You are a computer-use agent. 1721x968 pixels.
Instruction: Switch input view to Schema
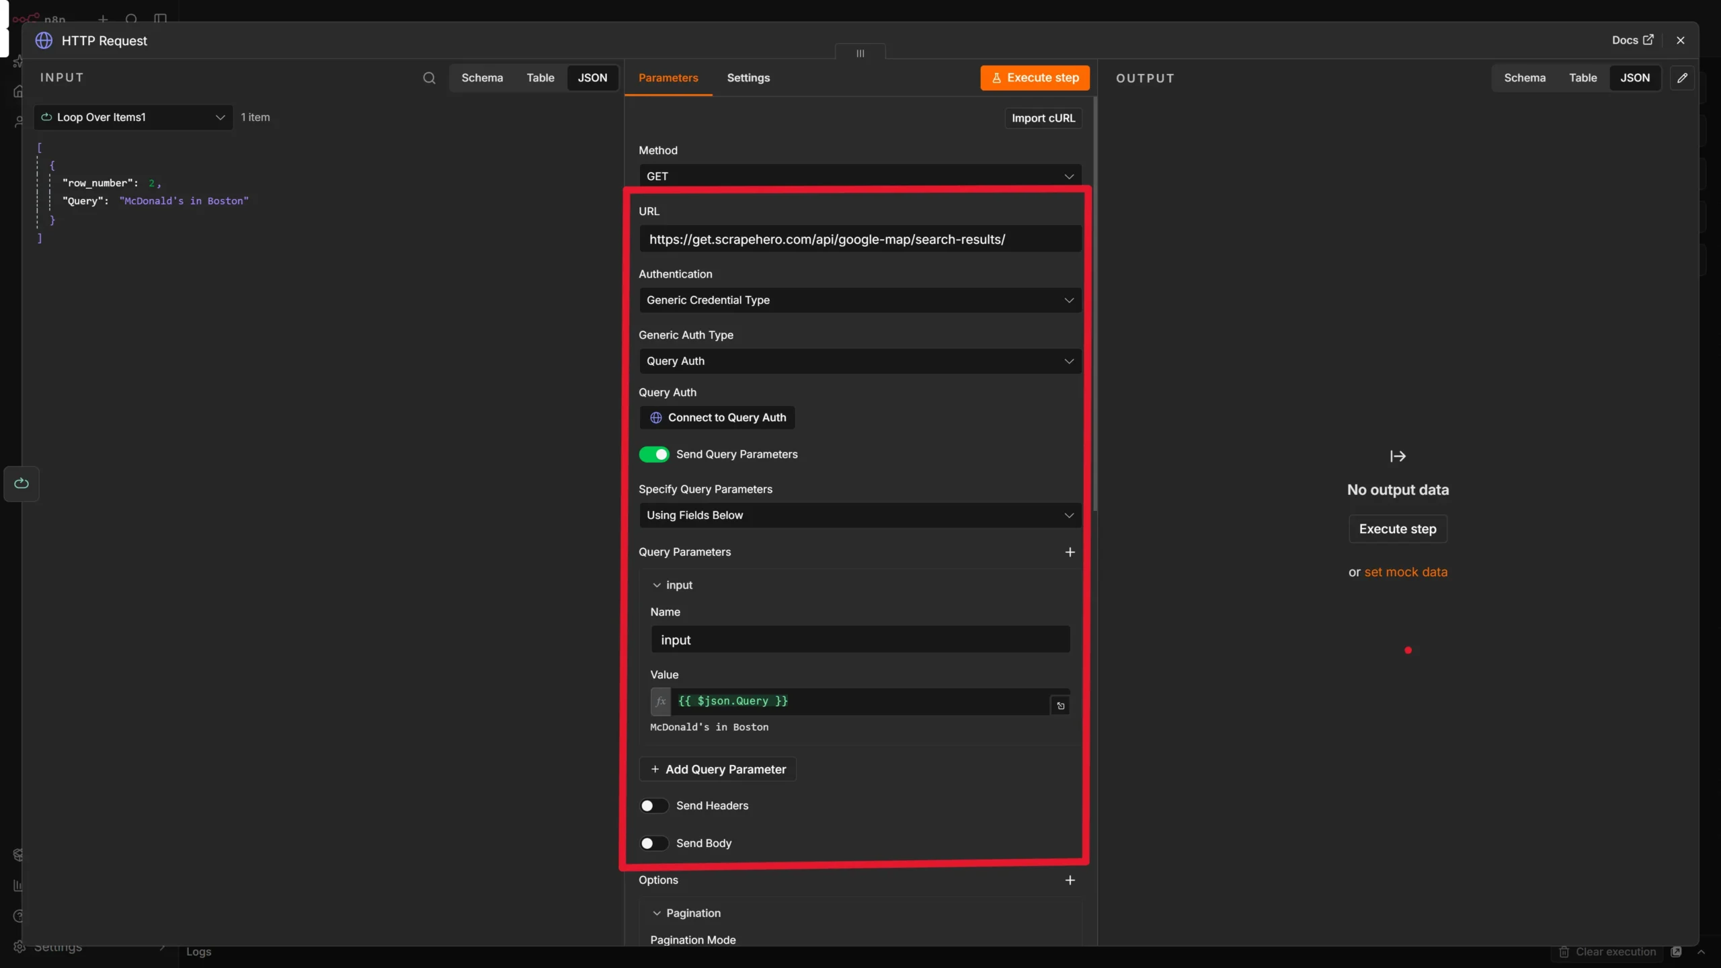pyautogui.click(x=482, y=78)
